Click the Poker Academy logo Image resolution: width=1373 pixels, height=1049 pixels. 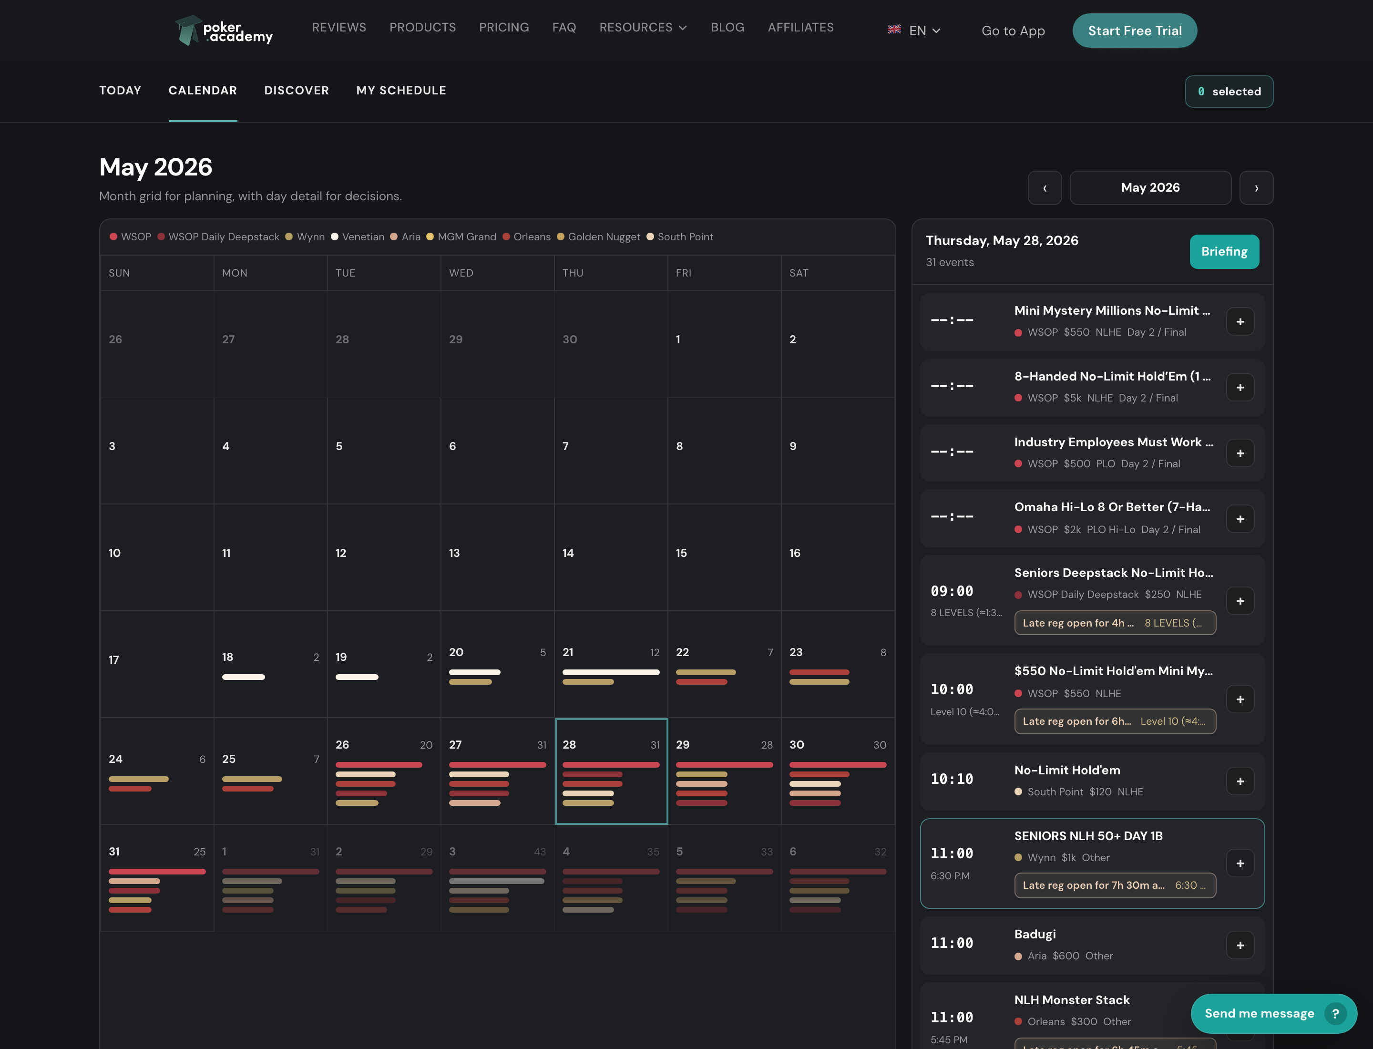point(224,30)
